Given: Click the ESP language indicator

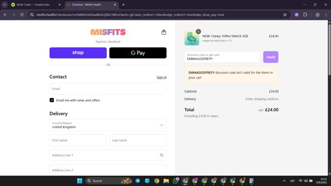Looking at the screenshot, I should pyautogui.click(x=292, y=181).
